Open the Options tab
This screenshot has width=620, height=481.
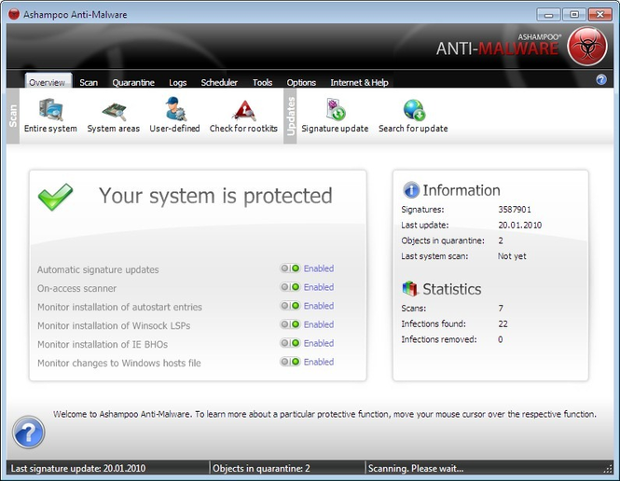click(x=301, y=82)
